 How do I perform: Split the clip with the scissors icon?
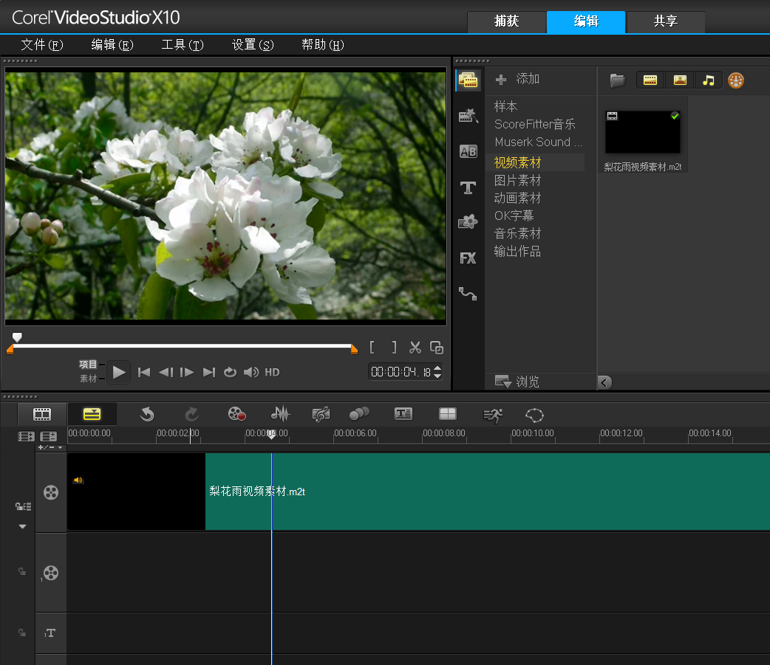[415, 348]
